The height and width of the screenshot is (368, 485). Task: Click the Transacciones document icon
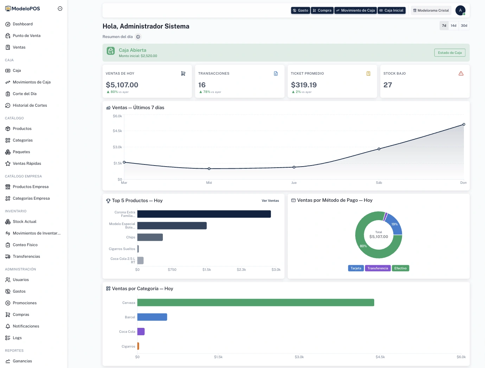tap(276, 74)
